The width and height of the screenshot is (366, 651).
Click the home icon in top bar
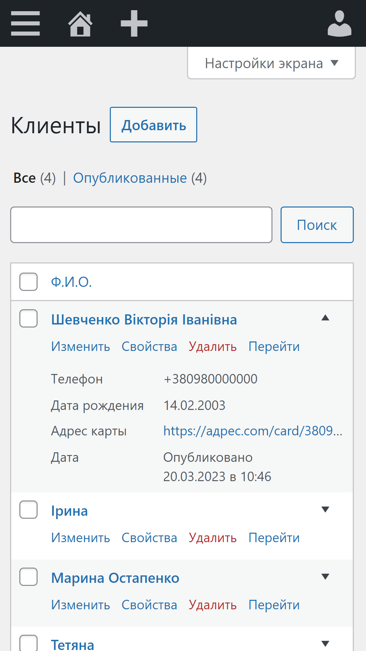[80, 23]
